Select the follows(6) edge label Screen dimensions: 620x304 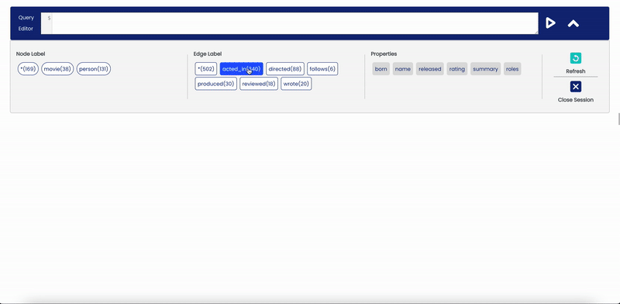click(322, 69)
